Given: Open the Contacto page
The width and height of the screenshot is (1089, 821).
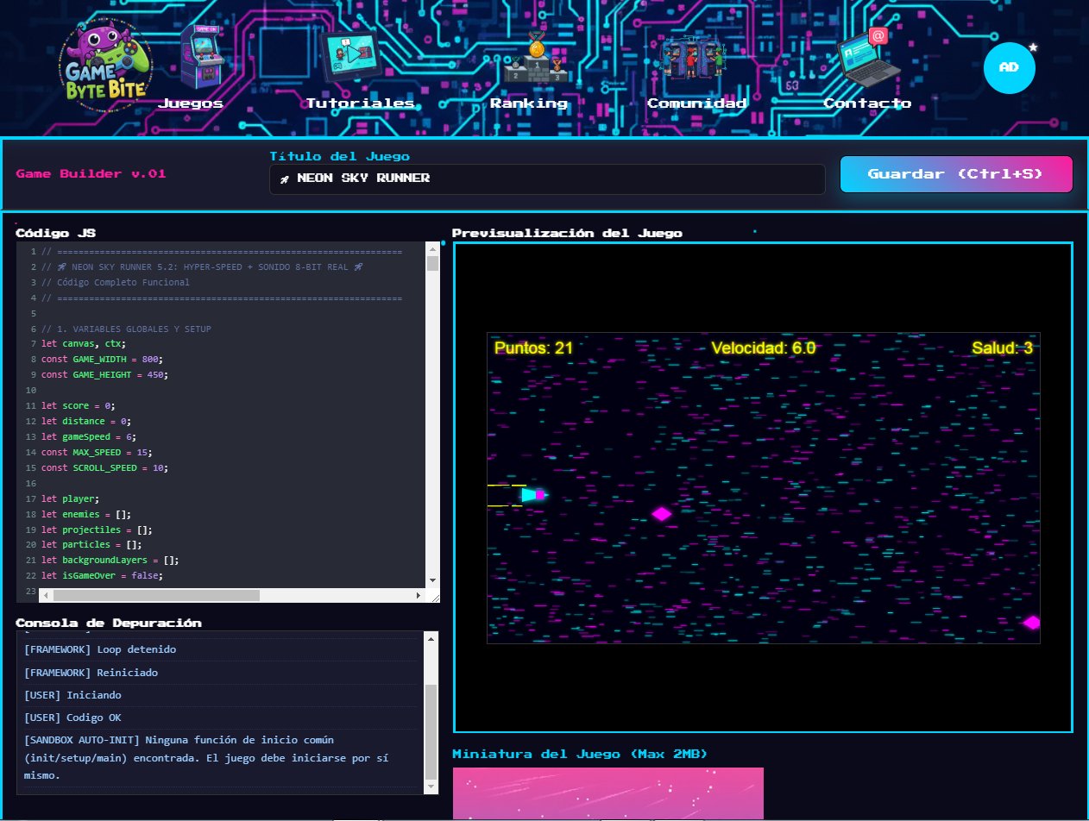Looking at the screenshot, I should pyautogui.click(x=866, y=103).
